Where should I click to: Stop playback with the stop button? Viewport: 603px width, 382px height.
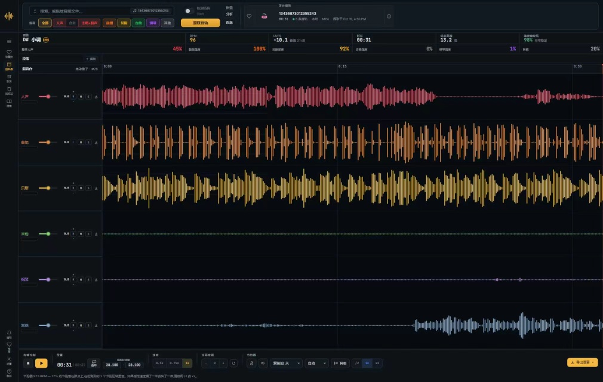(28, 363)
